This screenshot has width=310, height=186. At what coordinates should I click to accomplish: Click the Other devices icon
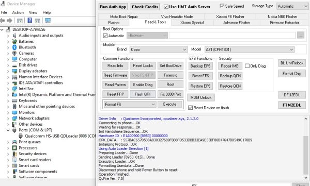[x=14, y=124]
